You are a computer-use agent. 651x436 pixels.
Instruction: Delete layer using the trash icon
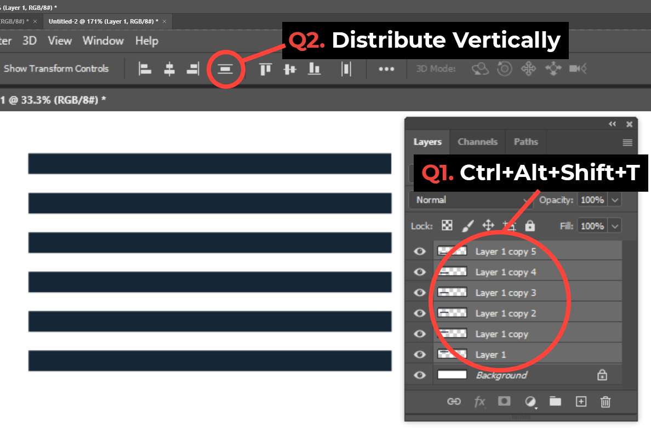(605, 401)
